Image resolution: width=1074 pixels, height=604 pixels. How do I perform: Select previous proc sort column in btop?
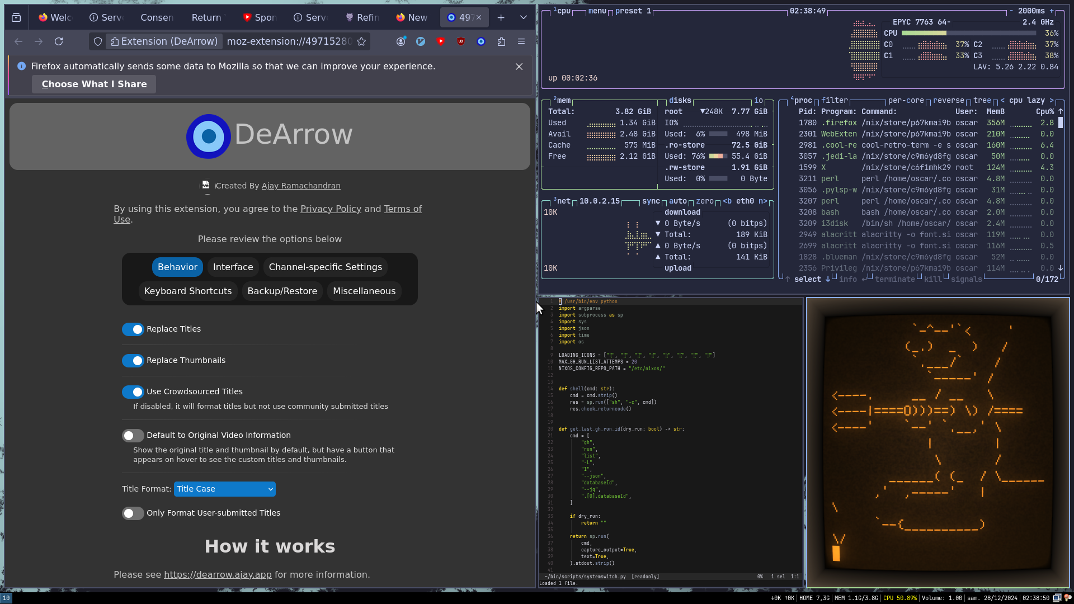tap(1002, 100)
